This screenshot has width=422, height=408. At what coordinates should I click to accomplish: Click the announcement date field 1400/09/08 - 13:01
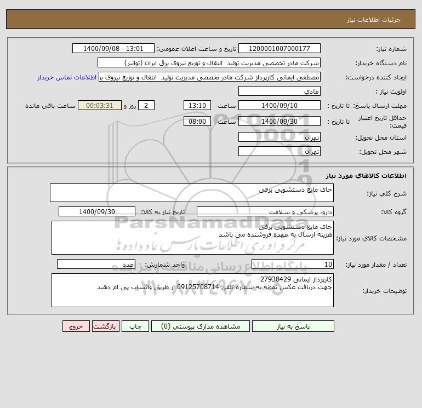(113, 48)
